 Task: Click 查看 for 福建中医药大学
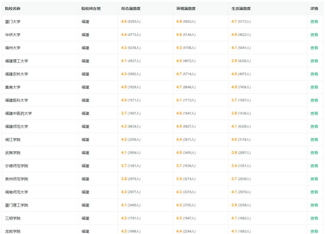click(x=314, y=114)
